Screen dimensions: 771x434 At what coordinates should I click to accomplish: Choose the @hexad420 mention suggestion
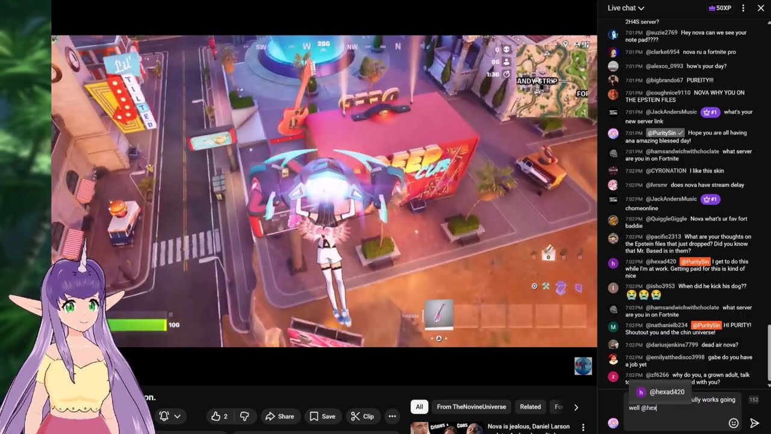tap(661, 392)
